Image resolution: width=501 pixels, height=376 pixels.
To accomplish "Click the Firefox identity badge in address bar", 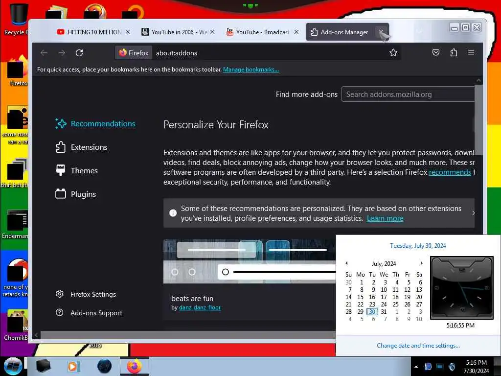I will (134, 53).
